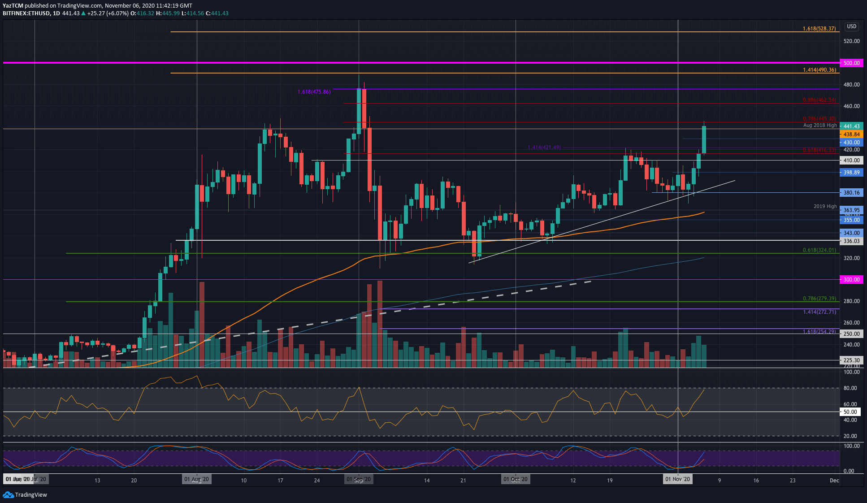Screen dimensions: 867x503
Task: Click the 1.414(272.71) Fibonacci label
Action: 819,312
